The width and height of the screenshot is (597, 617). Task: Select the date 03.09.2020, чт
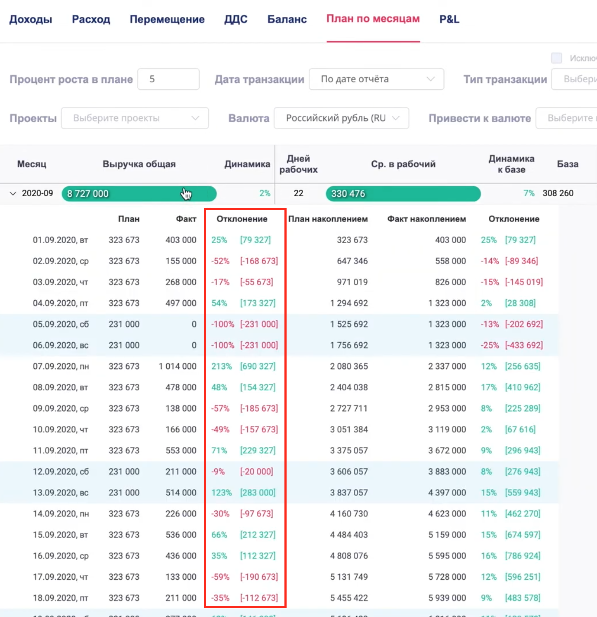click(61, 282)
